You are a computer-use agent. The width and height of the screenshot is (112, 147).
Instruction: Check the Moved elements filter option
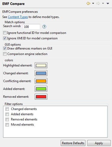pos(7,125)
